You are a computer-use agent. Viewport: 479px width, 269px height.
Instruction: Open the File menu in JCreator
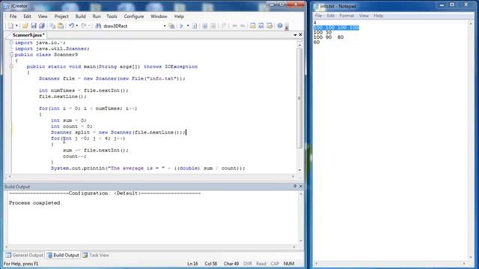click(x=13, y=16)
